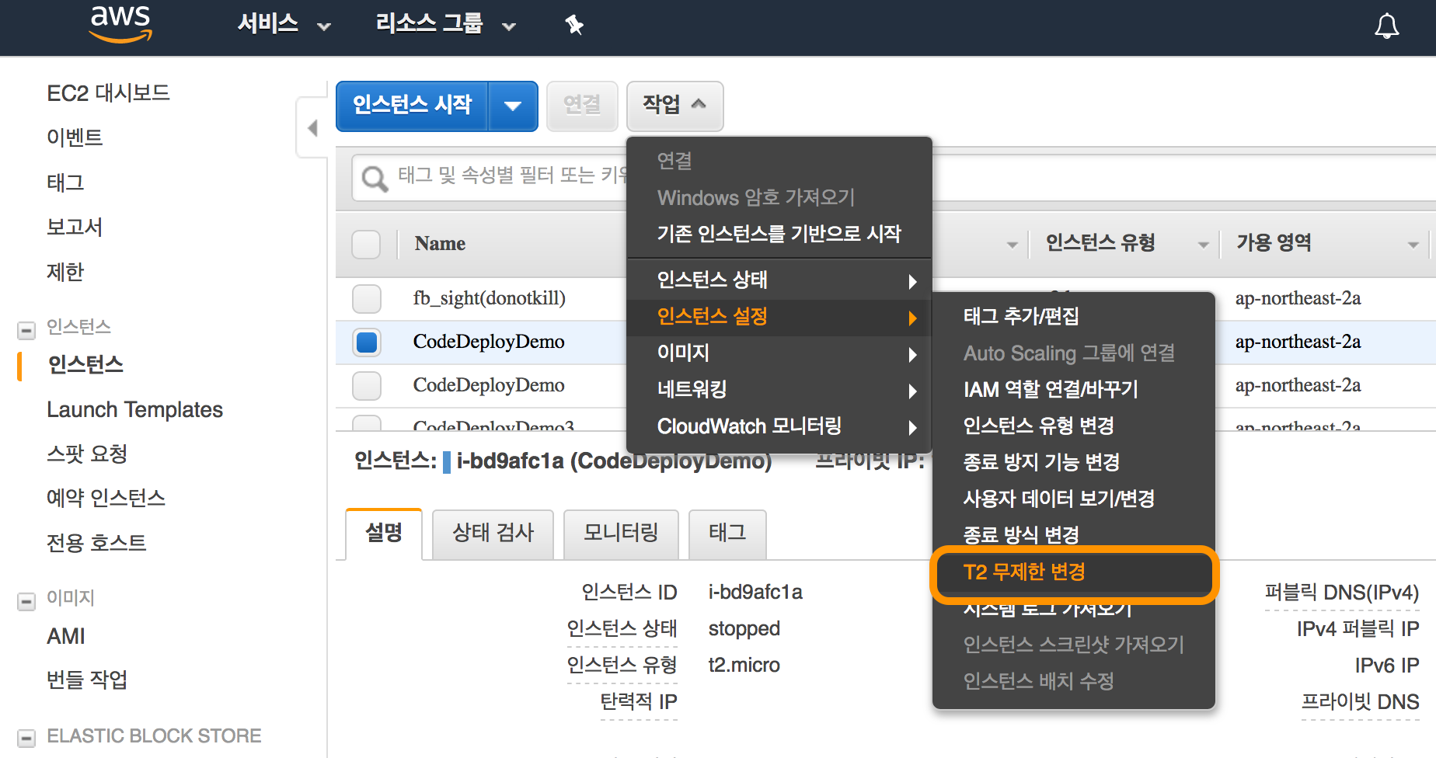Click the 퍼블릭 DNS(IPv4) label
1436x758 pixels.
1342,593
